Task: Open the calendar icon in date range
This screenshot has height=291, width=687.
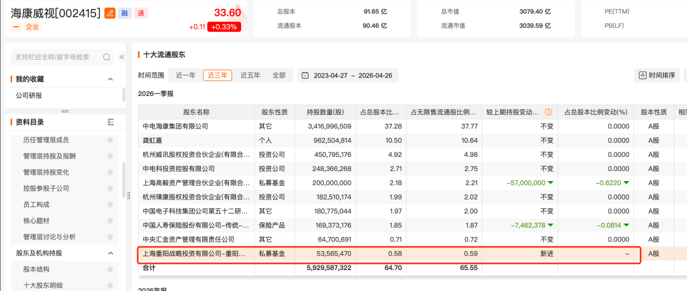Action: (305, 75)
